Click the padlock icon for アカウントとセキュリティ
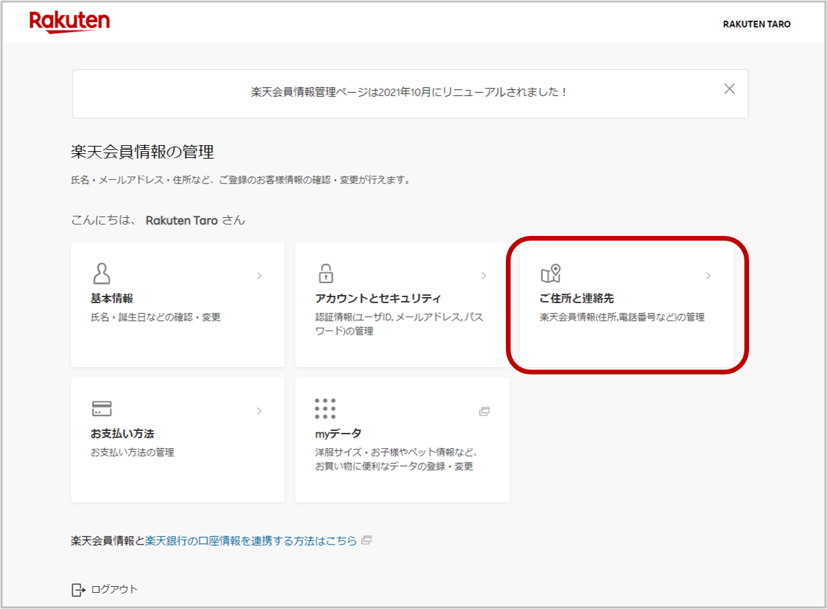The width and height of the screenshot is (827, 609). [326, 273]
